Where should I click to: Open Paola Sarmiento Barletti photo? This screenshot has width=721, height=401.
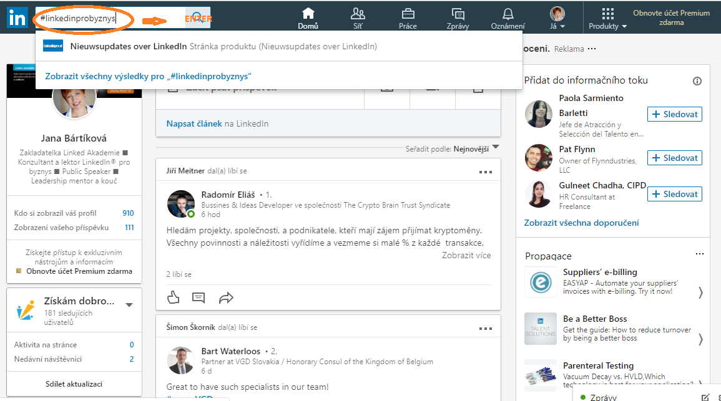coord(539,114)
